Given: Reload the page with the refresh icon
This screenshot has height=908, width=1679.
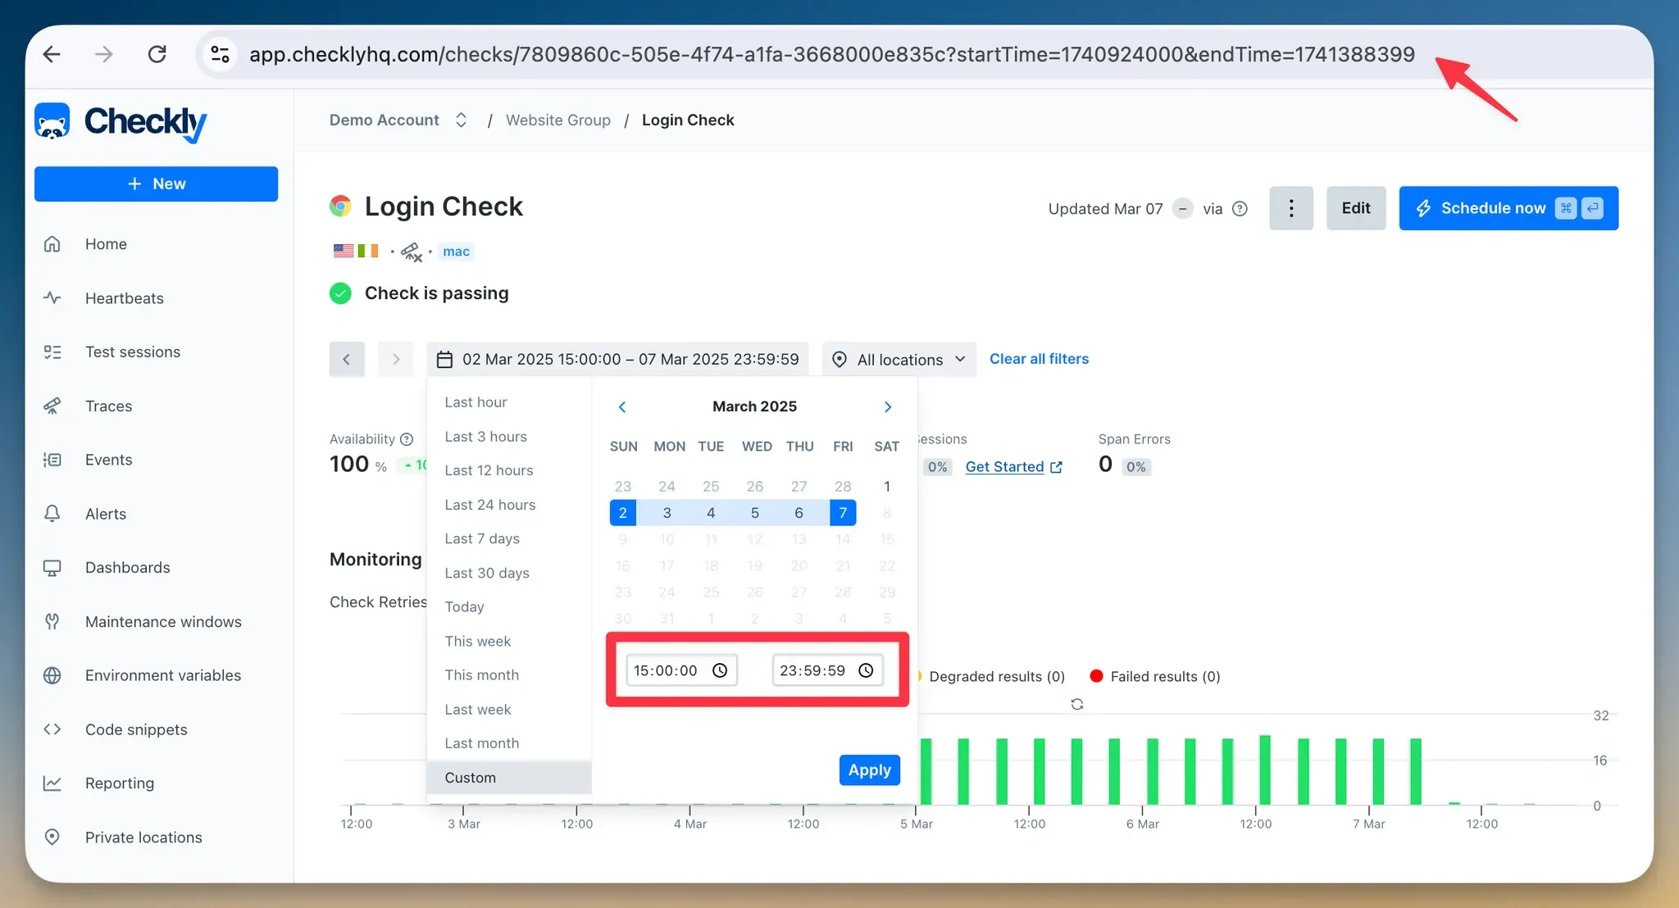Looking at the screenshot, I should [x=157, y=54].
